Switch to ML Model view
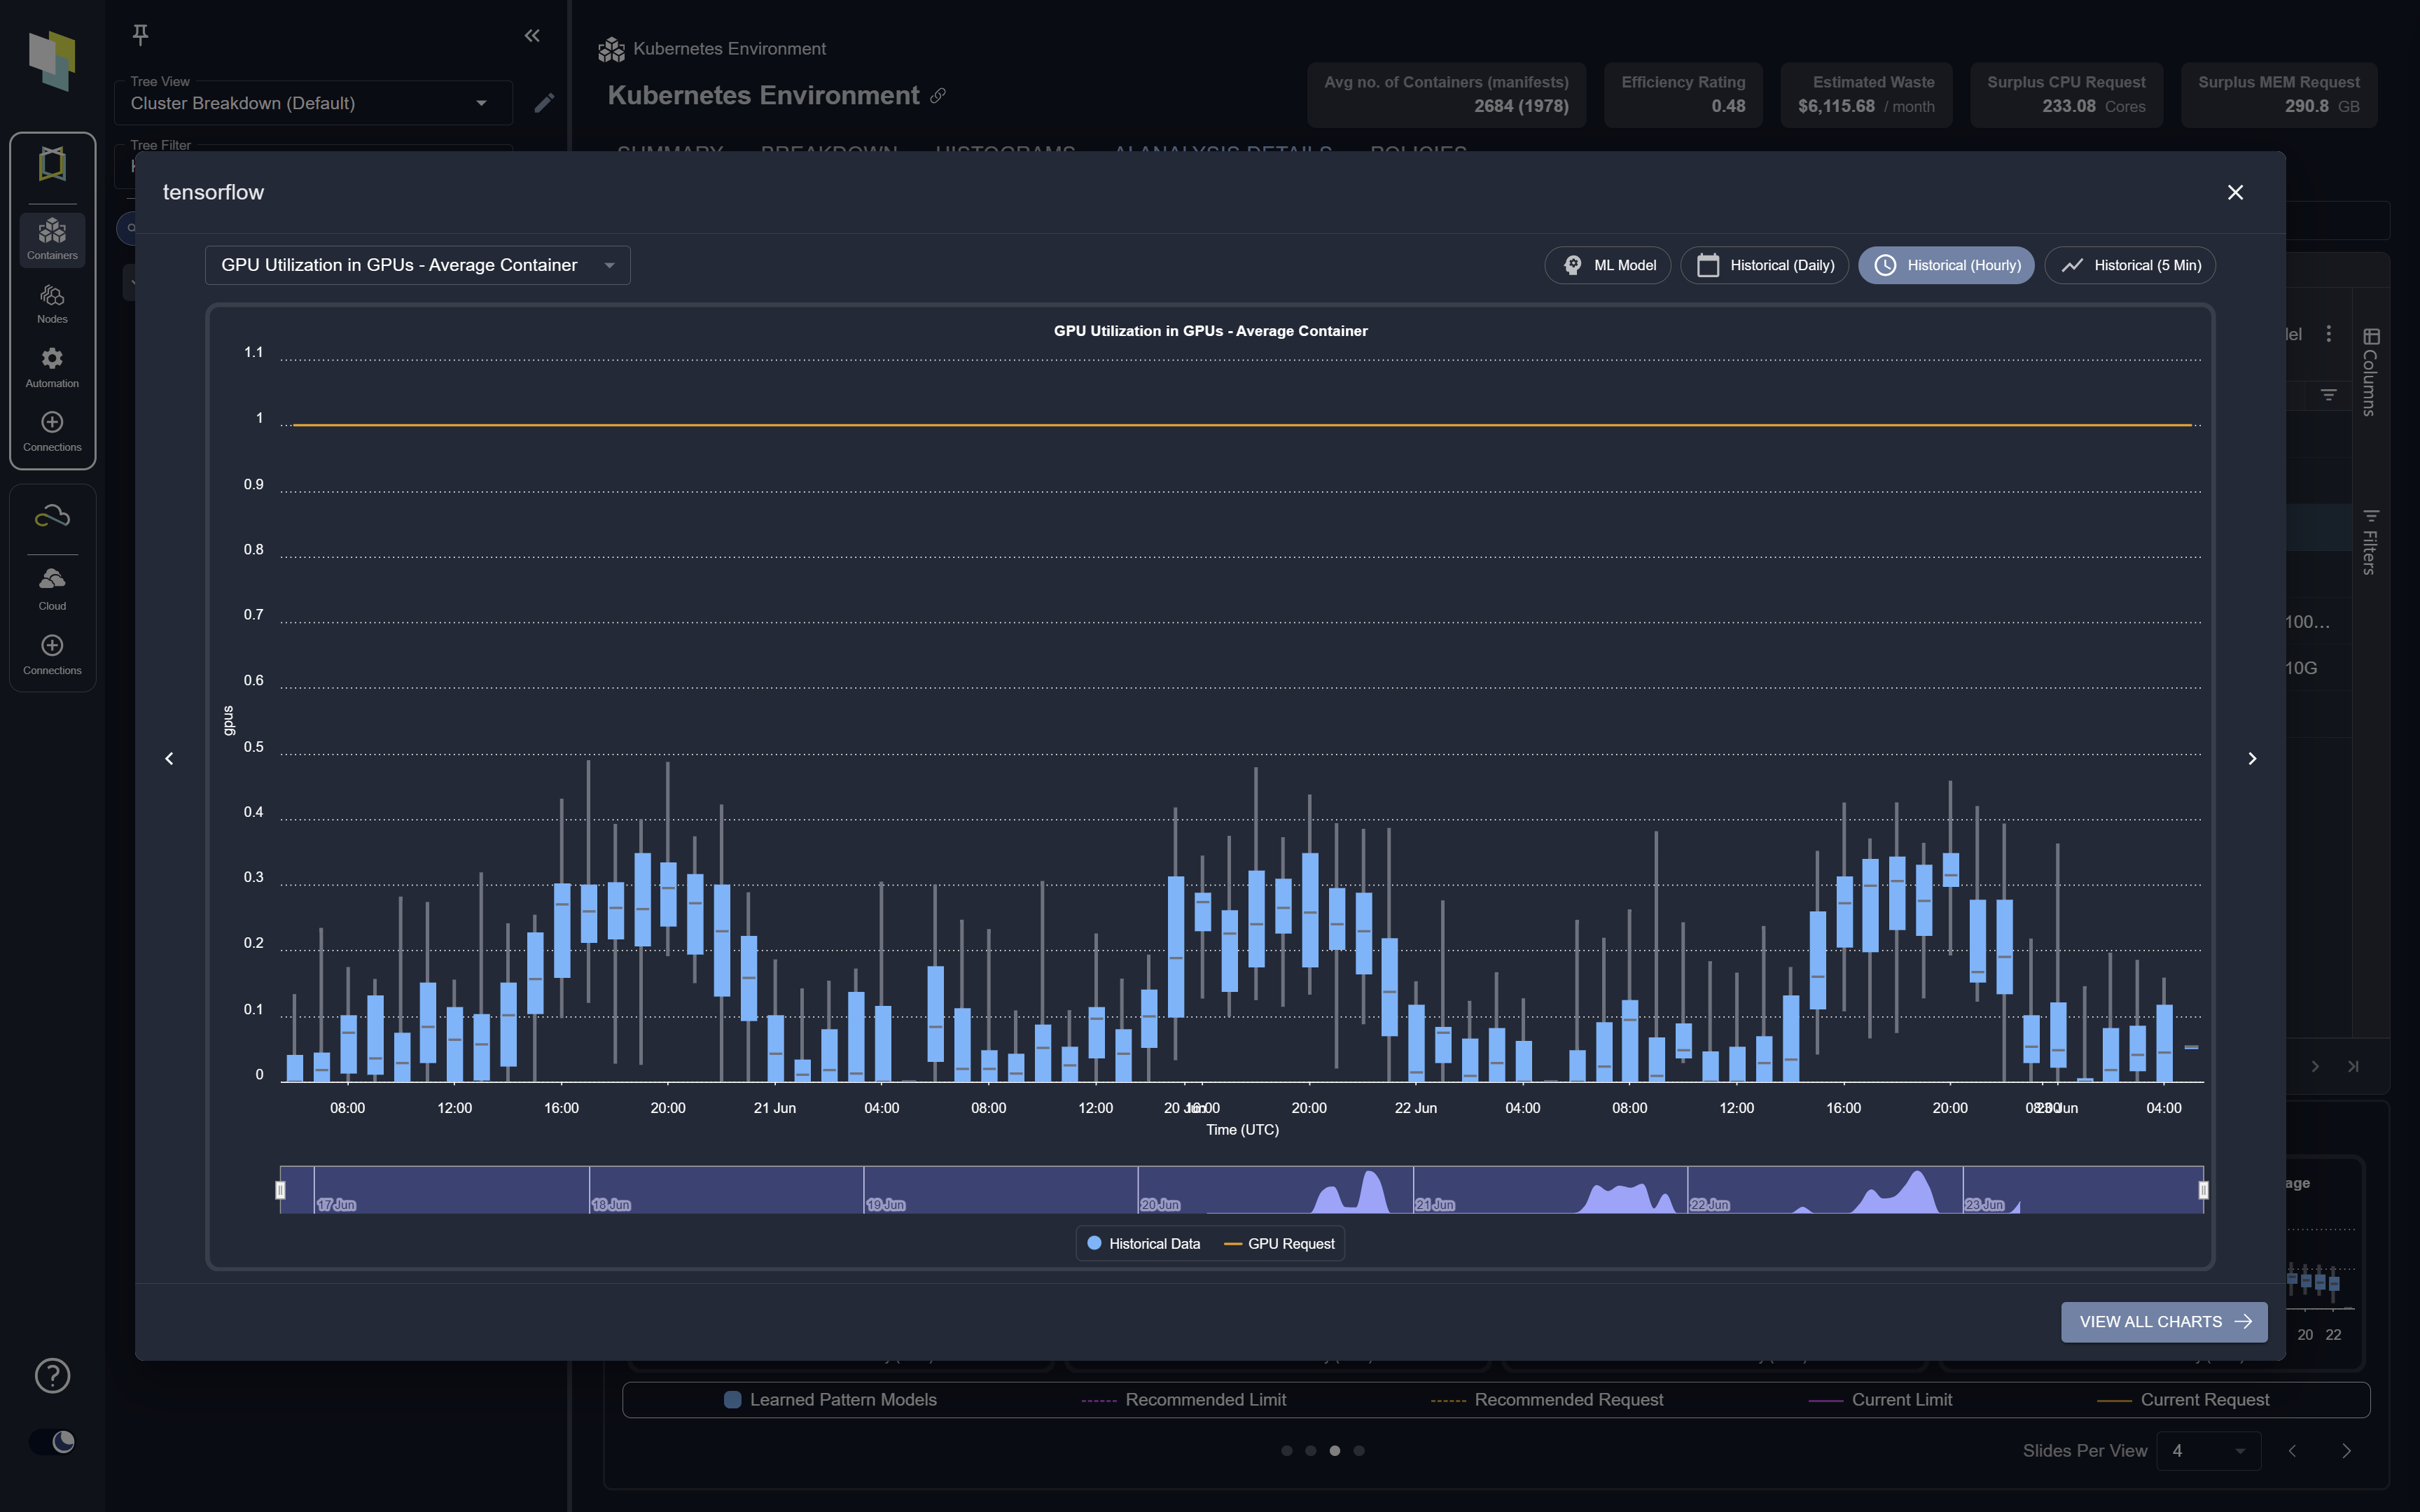The image size is (2420, 1512). (x=1608, y=265)
